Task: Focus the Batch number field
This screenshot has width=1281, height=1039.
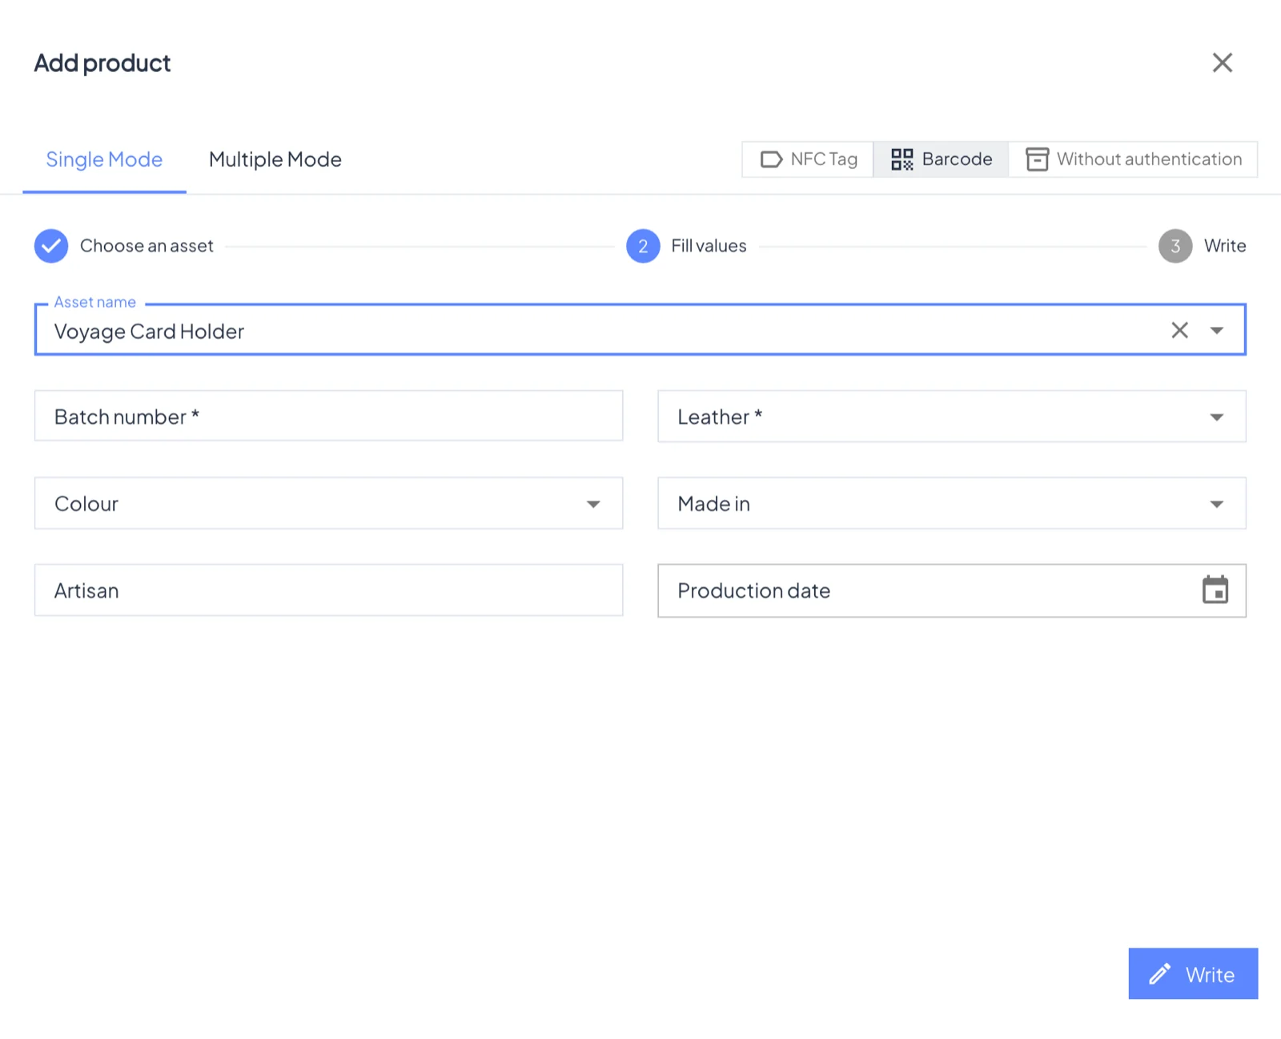Action: tap(328, 416)
